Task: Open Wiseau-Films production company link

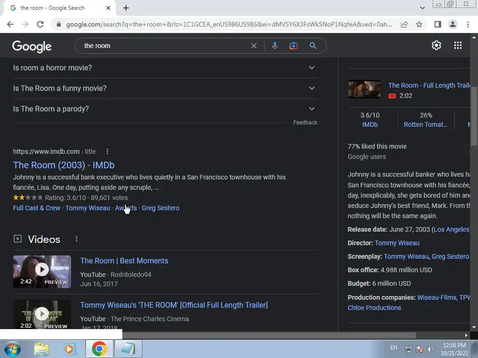Action: (x=436, y=297)
